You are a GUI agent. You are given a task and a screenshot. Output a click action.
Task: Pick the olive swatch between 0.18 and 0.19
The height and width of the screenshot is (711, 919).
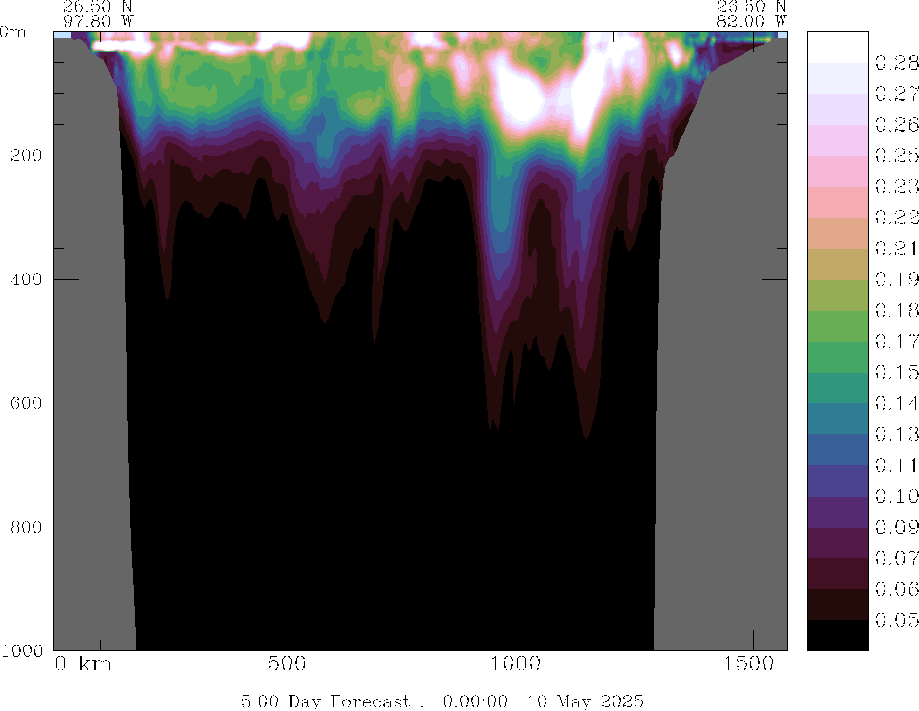[837, 295]
